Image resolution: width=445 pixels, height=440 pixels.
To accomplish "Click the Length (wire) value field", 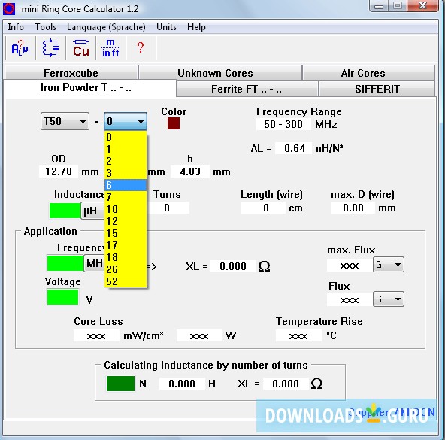I will point(263,208).
